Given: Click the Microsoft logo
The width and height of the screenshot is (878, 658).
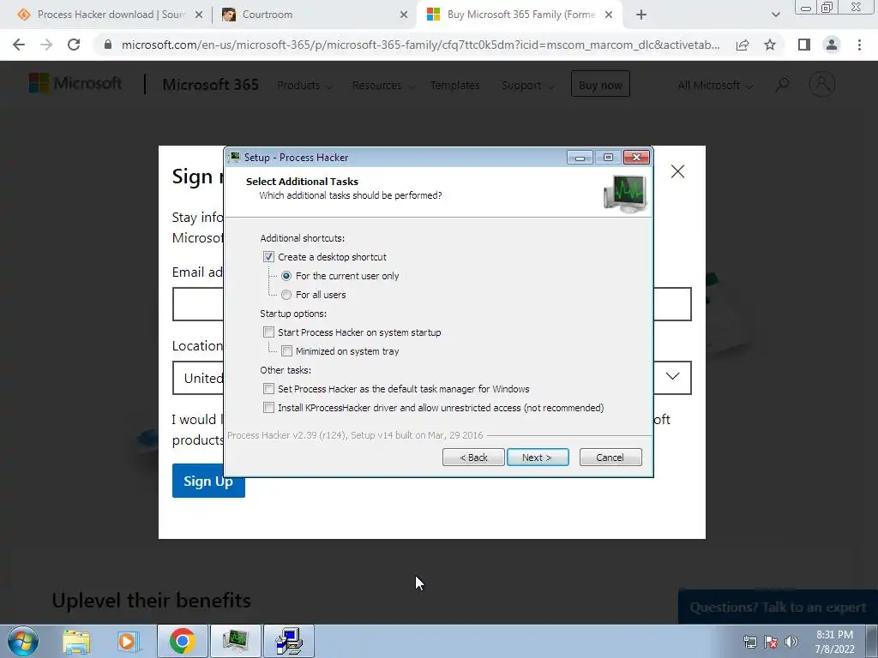Looking at the screenshot, I should click(75, 83).
